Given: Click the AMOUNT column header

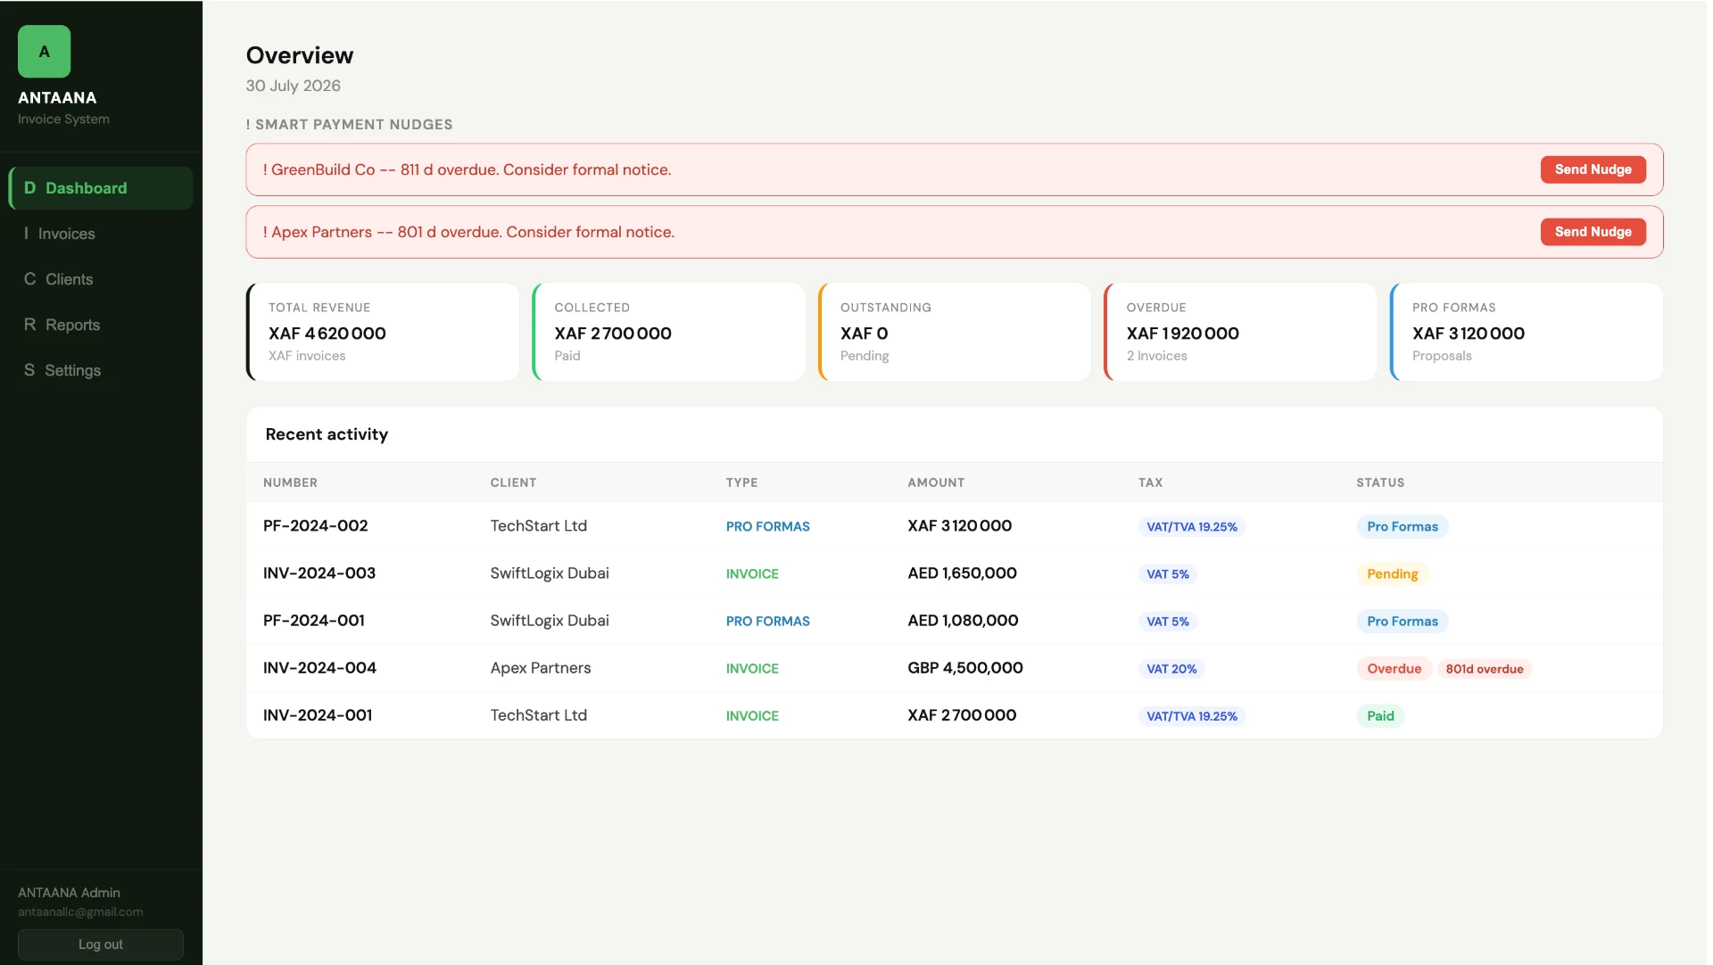Looking at the screenshot, I should [x=936, y=482].
